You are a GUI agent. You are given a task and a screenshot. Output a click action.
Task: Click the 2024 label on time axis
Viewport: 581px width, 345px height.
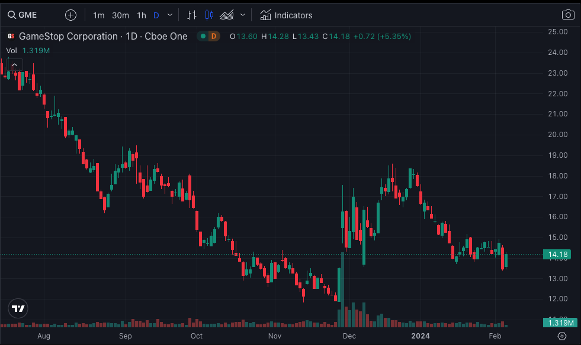point(420,336)
